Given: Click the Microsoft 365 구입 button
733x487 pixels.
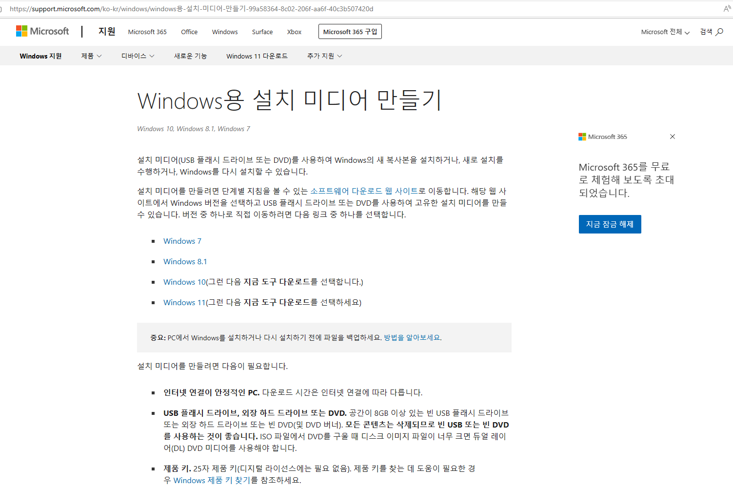Looking at the screenshot, I should point(350,32).
